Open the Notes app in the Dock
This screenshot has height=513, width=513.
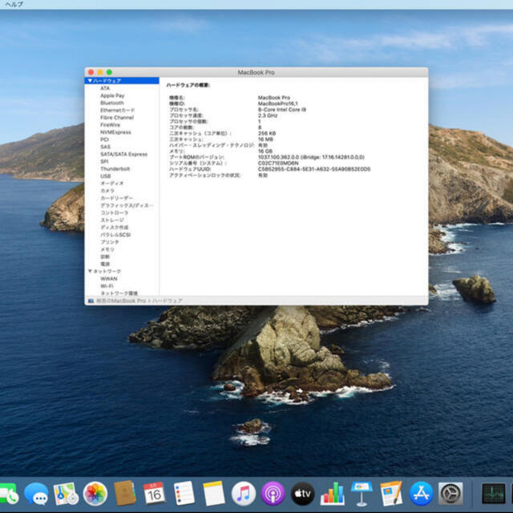click(214, 494)
